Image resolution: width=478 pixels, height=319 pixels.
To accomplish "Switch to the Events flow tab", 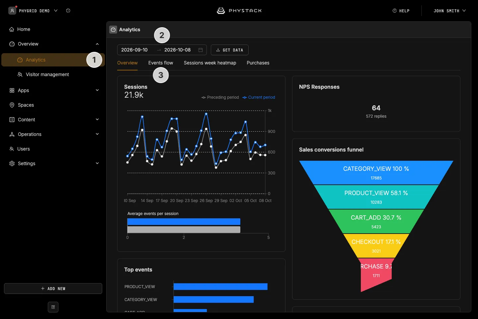I will pyautogui.click(x=161, y=63).
